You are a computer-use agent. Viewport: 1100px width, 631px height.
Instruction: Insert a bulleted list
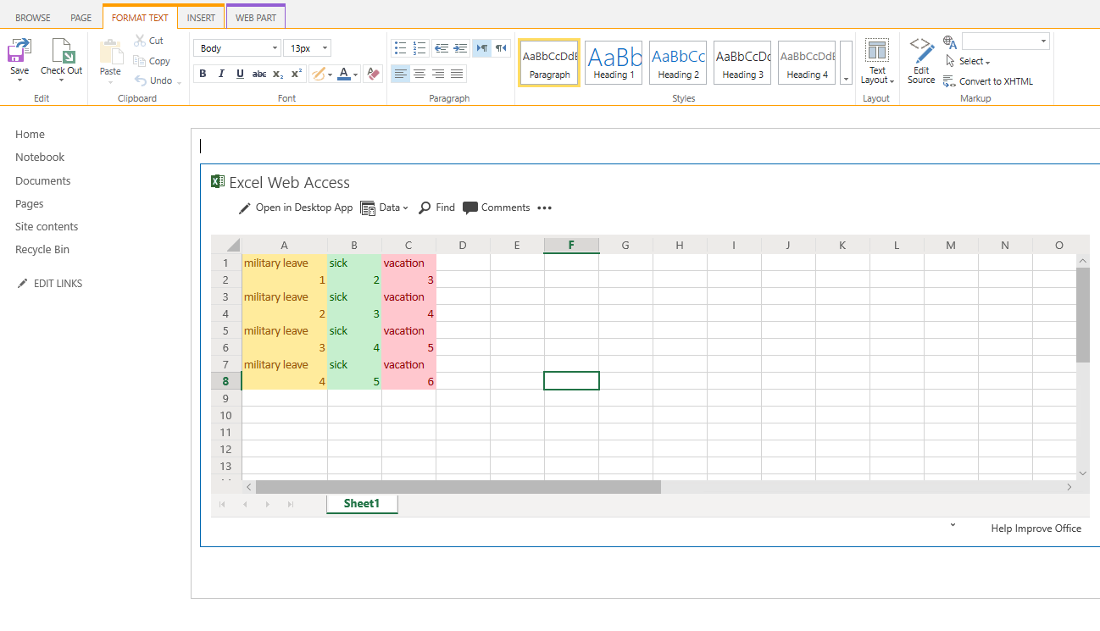click(x=400, y=48)
